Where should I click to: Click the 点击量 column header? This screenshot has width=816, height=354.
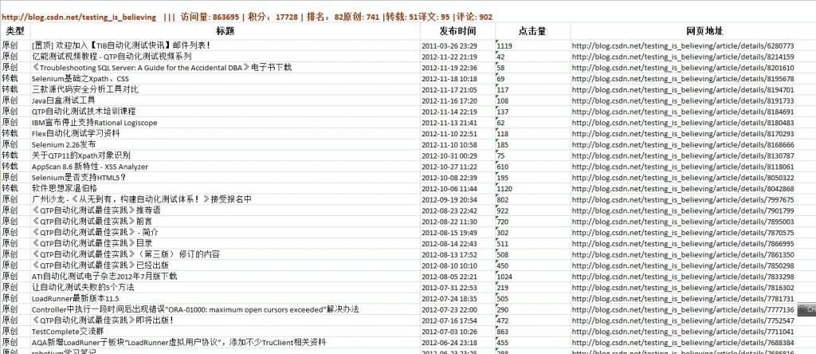[532, 31]
